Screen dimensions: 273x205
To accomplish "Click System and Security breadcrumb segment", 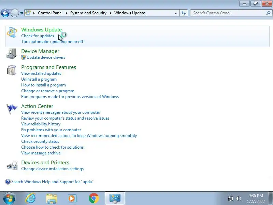I will click(88, 13).
